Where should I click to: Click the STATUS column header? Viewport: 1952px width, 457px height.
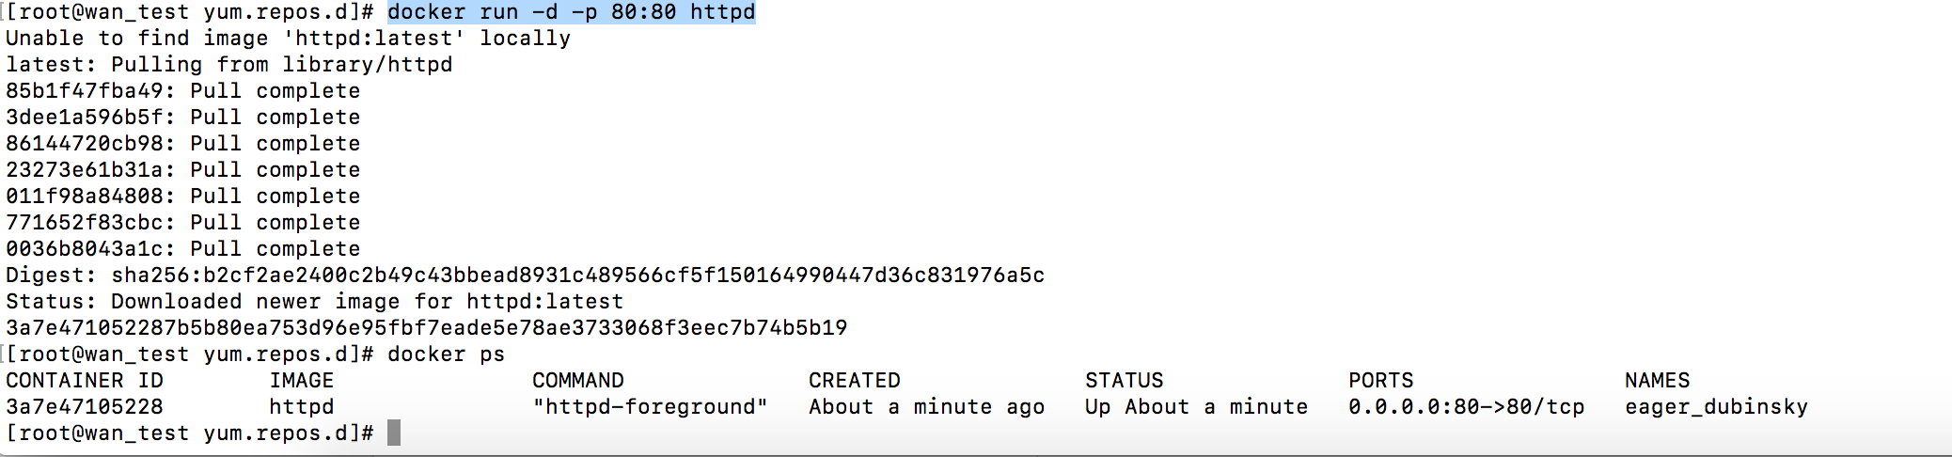[x=1124, y=381]
